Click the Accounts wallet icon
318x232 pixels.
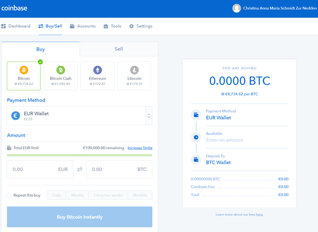[72, 26]
